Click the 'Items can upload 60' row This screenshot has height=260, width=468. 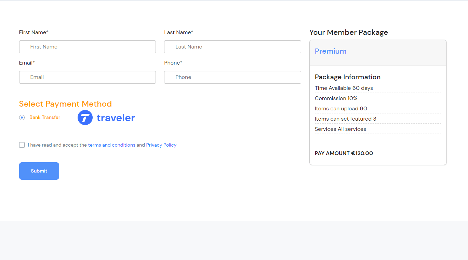pos(341,109)
